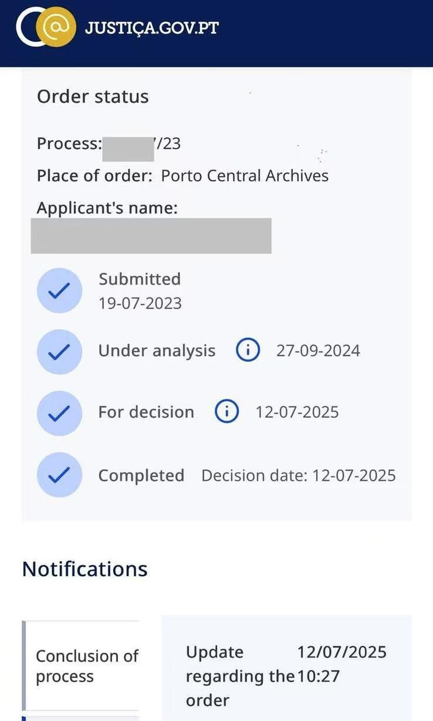The height and width of the screenshot is (721, 433).
Task: Click the JUSTIÇA.GOV.PT header text
Action: pos(152,28)
